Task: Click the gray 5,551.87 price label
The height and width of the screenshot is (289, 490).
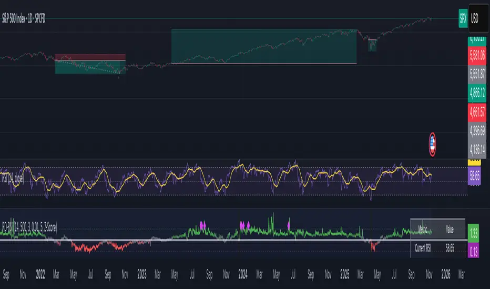Action: click(x=477, y=75)
